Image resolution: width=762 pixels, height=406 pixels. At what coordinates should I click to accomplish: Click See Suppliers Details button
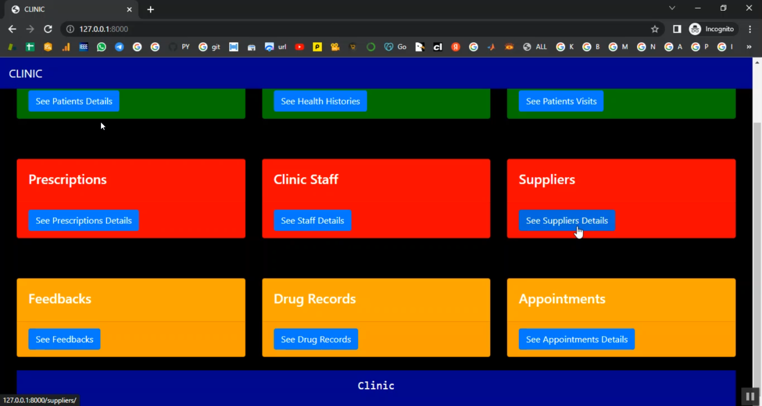point(566,221)
